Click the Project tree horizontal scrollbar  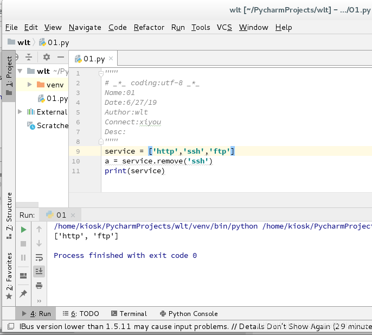[x=27, y=205]
